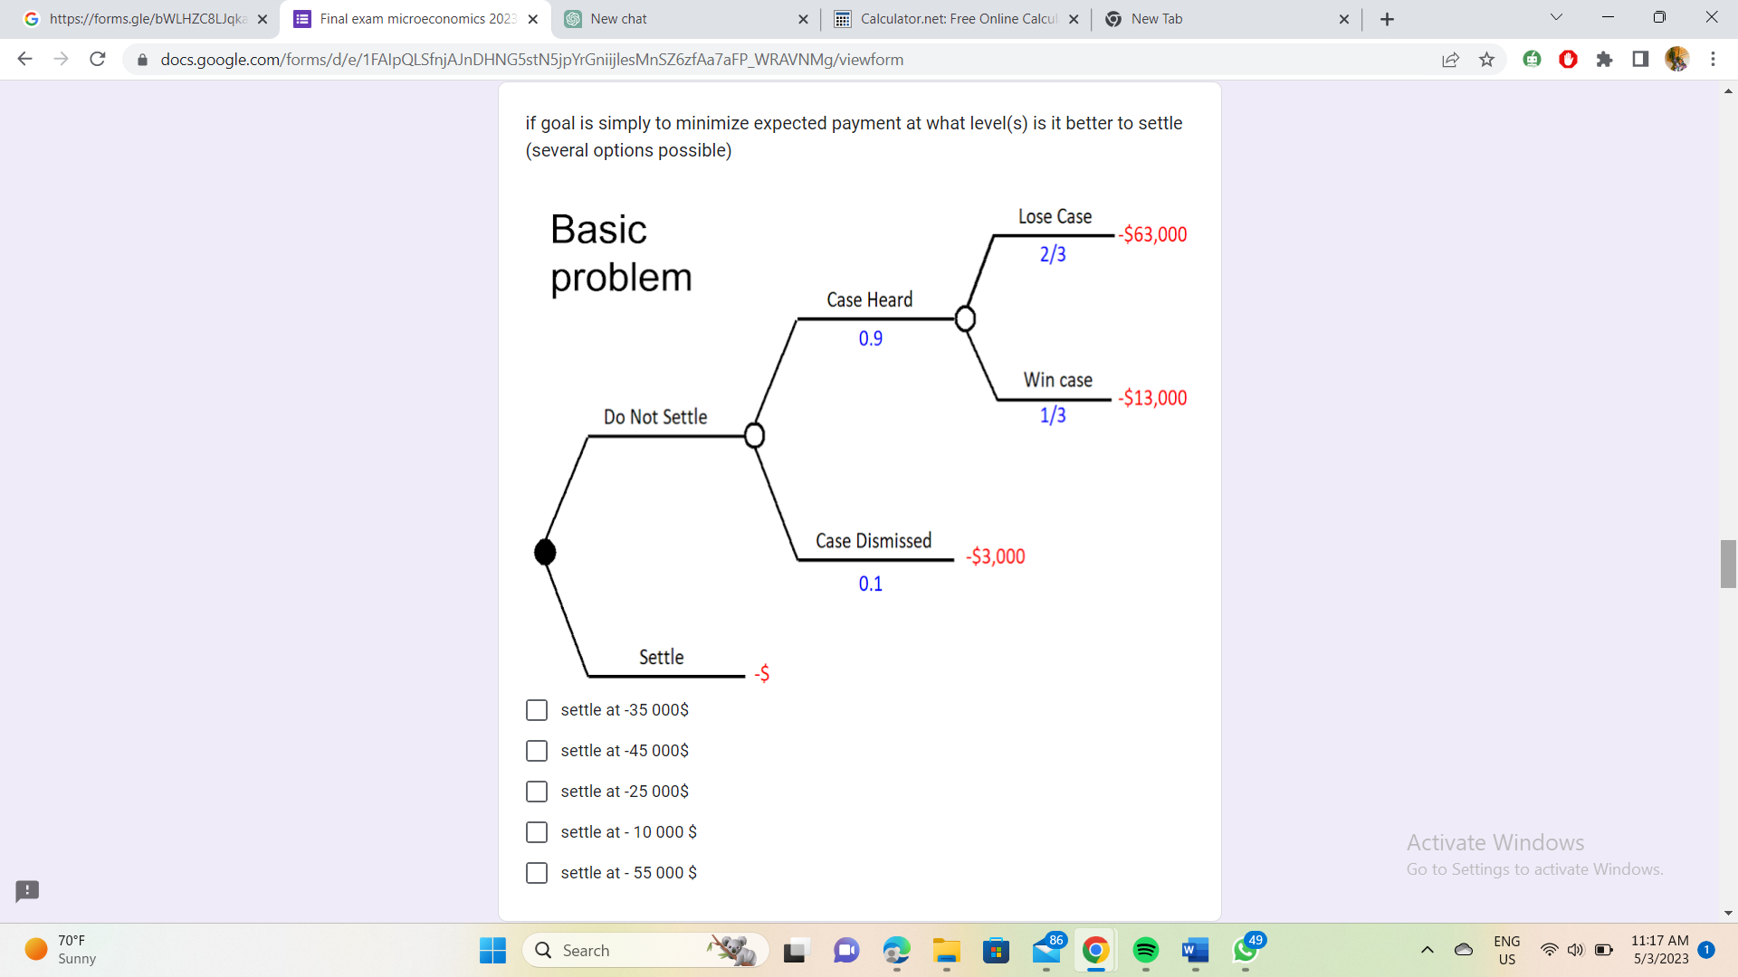Open the Extensions puzzle icon
Screen dimensions: 1738x977
[x=1604, y=60]
